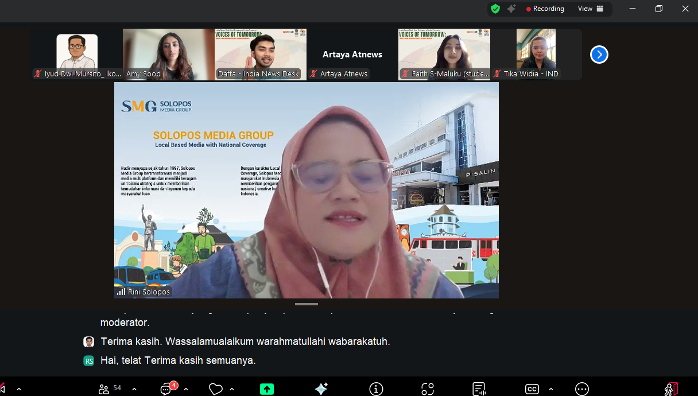
Task: Expand the captions options caret
Action: [551, 389]
